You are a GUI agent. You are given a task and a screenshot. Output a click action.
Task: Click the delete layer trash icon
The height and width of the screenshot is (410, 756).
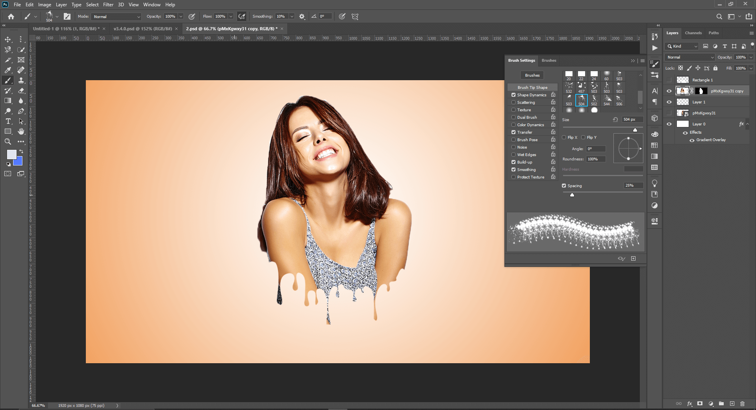point(742,403)
